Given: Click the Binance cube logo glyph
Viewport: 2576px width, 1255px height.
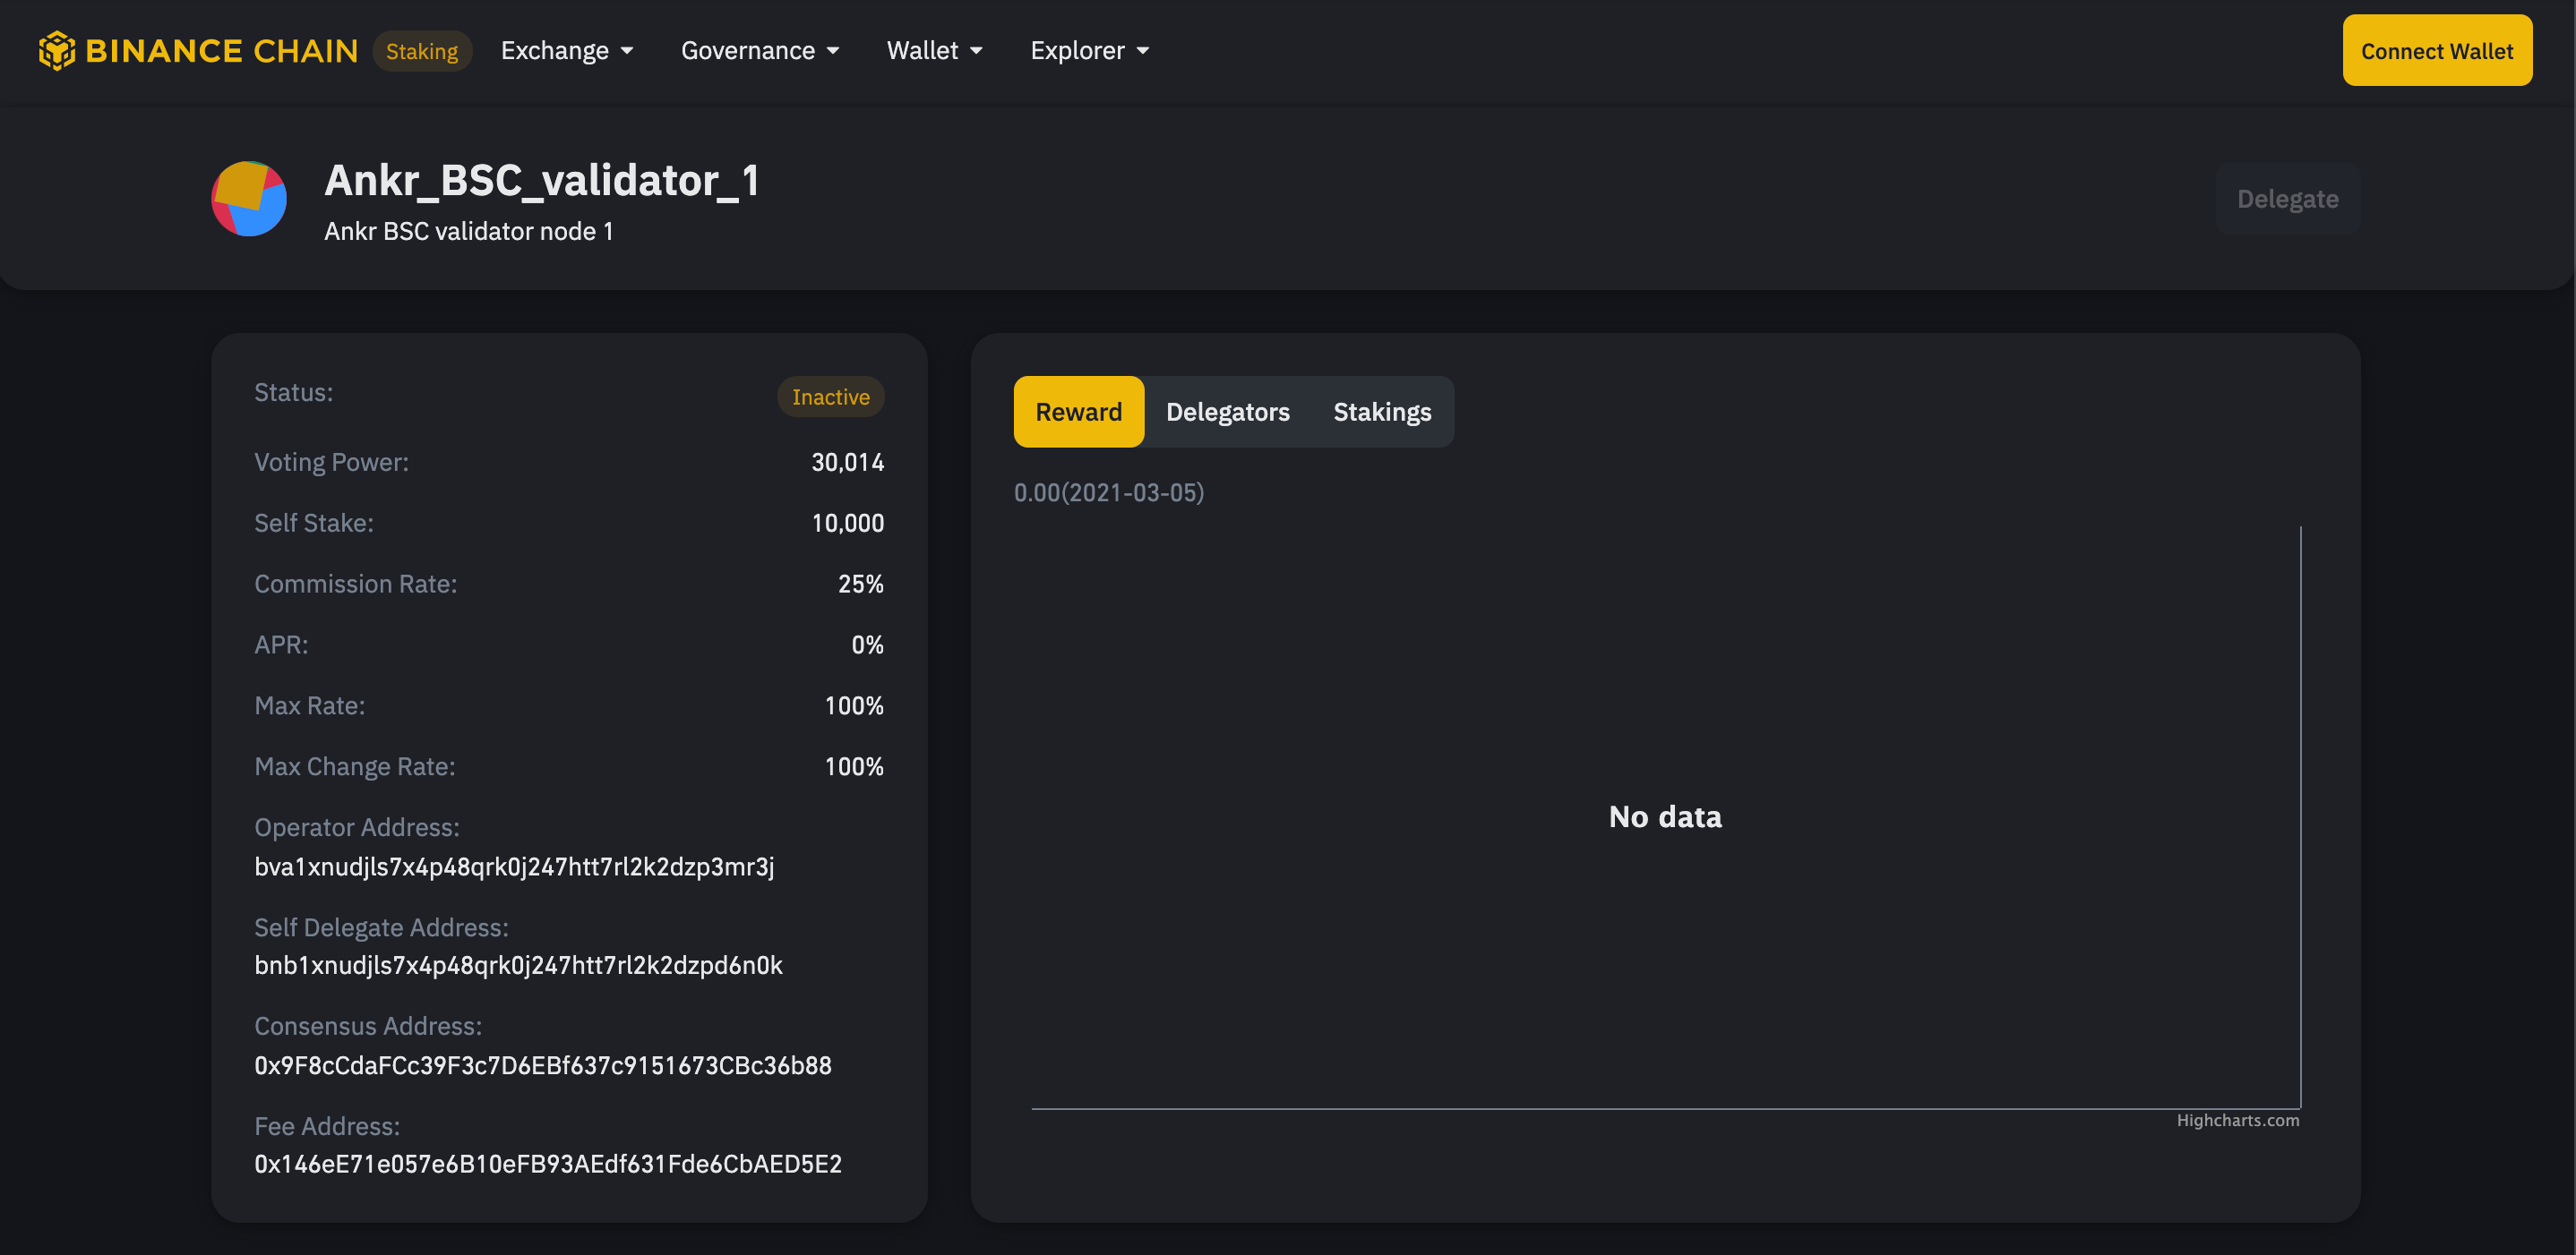Looking at the screenshot, I should [x=57, y=50].
